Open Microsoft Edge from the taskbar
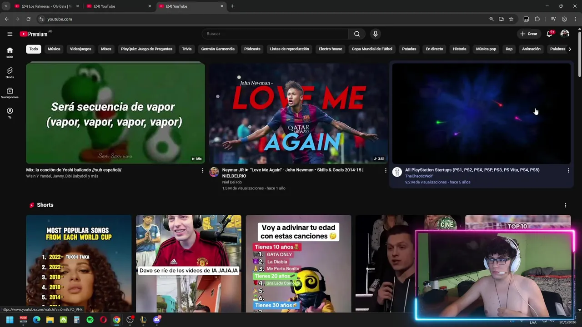Image resolution: width=582 pixels, height=327 pixels. (x=36, y=320)
